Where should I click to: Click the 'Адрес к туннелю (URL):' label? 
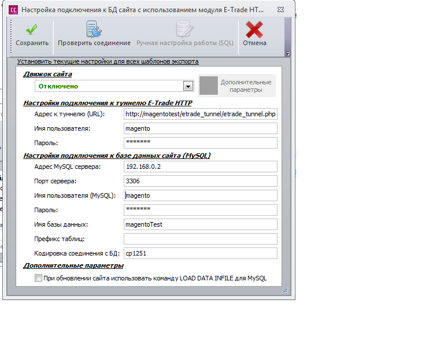pyautogui.click(x=69, y=114)
